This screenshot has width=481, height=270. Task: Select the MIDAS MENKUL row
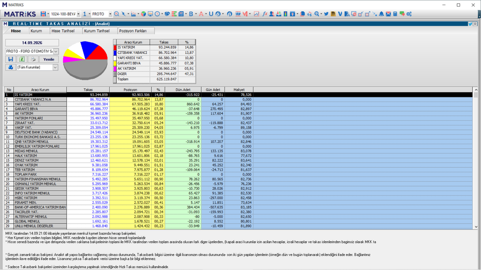[x=238, y=151]
